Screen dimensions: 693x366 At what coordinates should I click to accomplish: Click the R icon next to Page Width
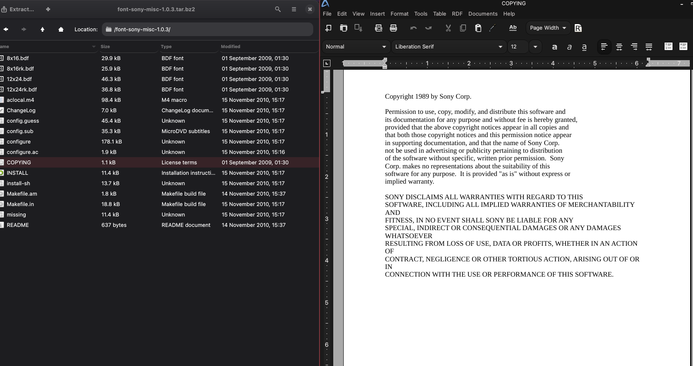578,28
